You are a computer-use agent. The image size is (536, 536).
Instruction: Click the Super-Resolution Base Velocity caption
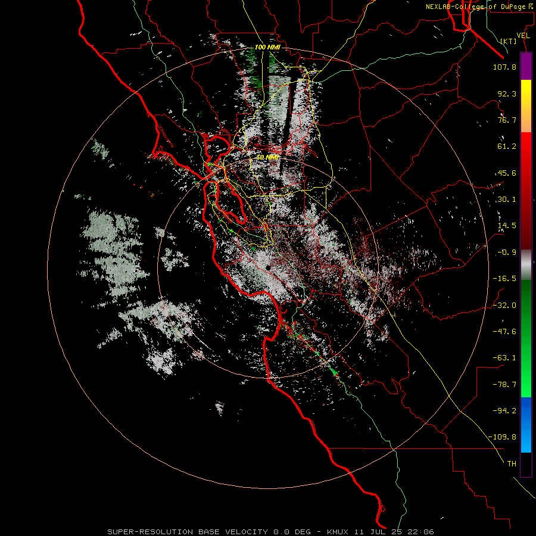coord(271,532)
